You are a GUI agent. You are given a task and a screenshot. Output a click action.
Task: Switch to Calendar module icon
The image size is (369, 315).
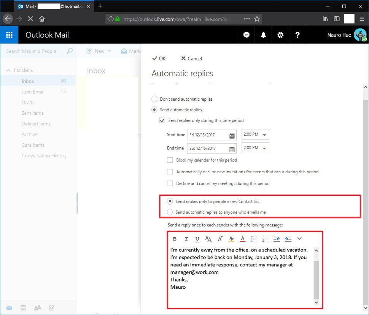[23, 308]
